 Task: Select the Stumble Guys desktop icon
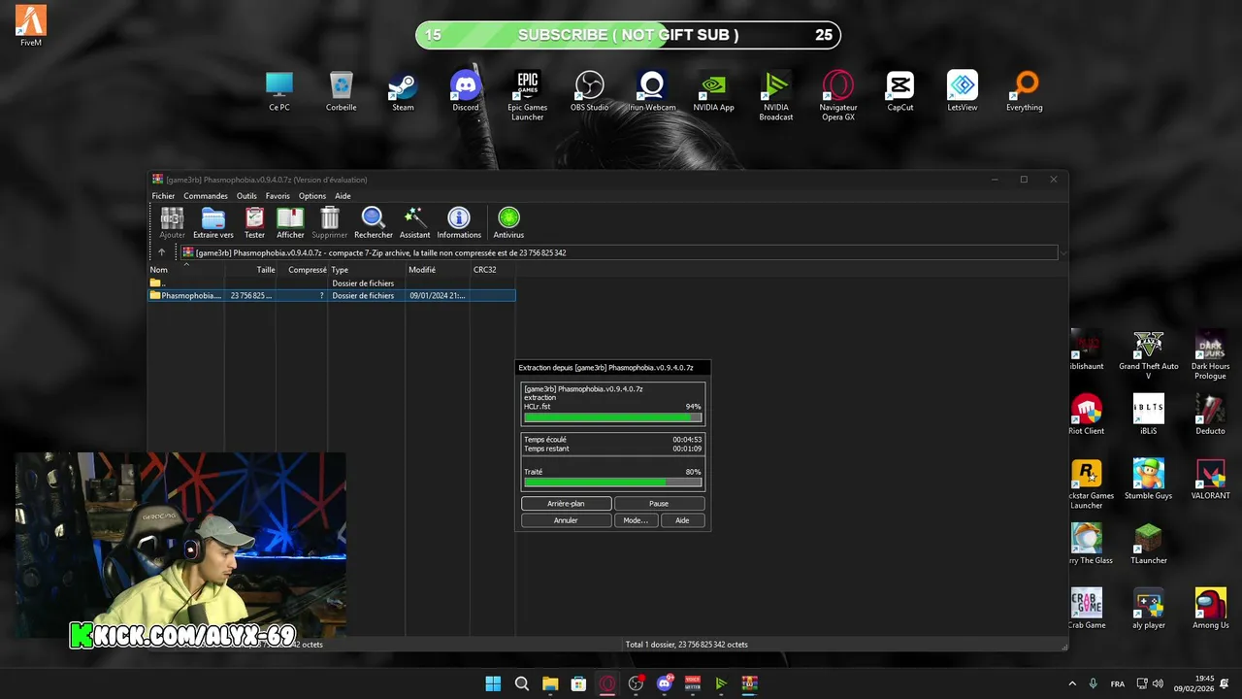[x=1149, y=480]
